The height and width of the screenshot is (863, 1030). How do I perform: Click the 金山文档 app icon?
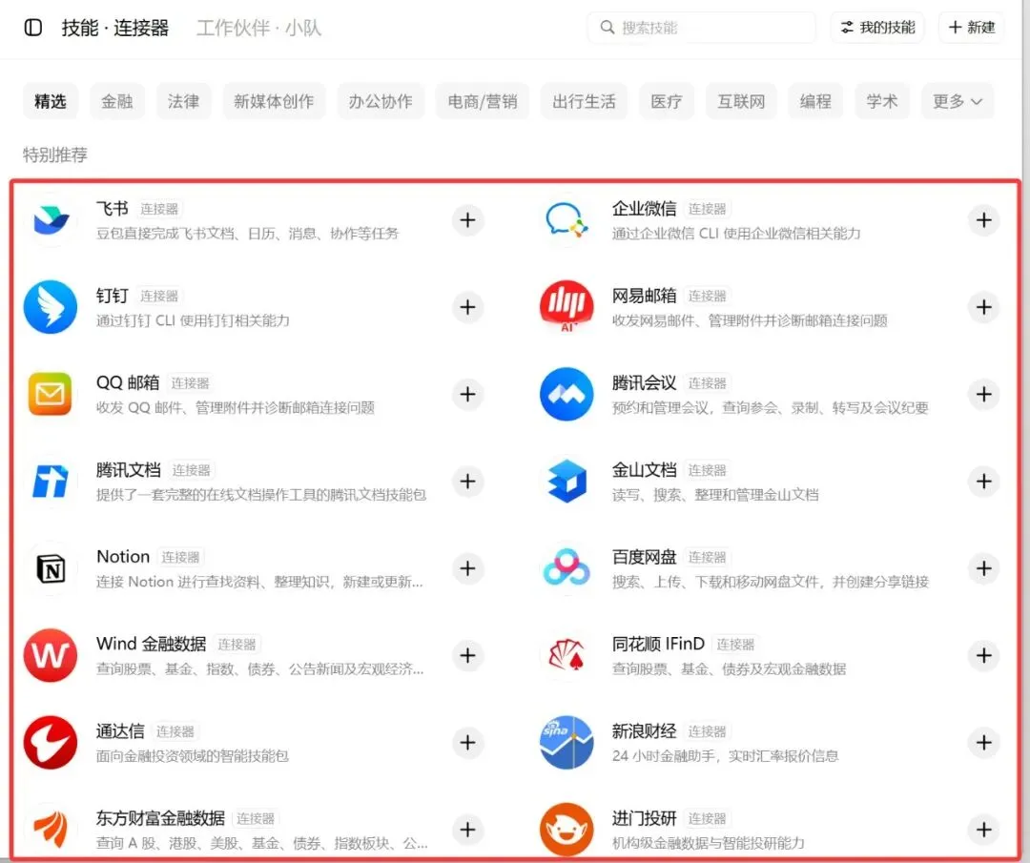[x=566, y=482]
